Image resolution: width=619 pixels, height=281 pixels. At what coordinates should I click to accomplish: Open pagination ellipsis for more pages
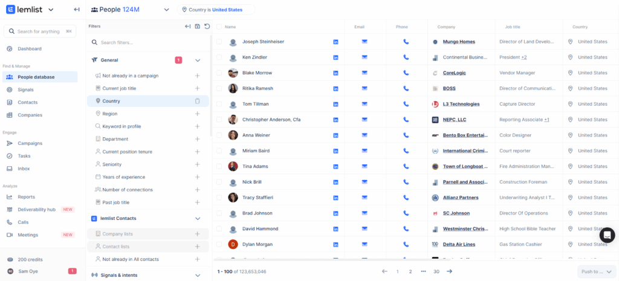[x=424, y=271]
